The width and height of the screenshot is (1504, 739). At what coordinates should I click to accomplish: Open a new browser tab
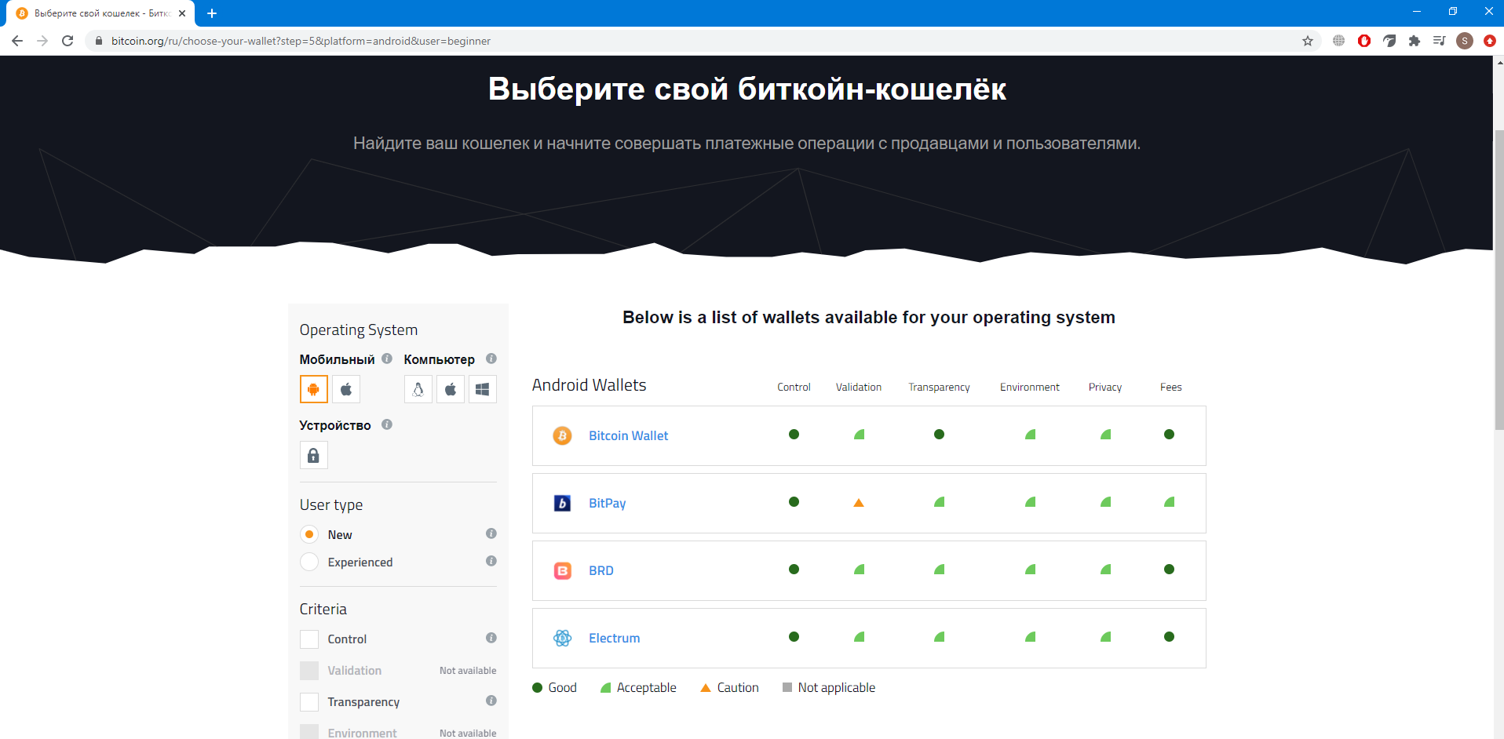click(212, 13)
